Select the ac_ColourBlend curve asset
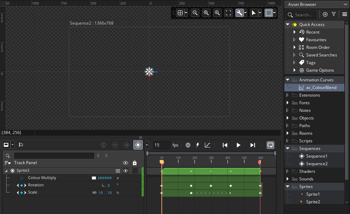Screen dimensions: 350x214 321,88
